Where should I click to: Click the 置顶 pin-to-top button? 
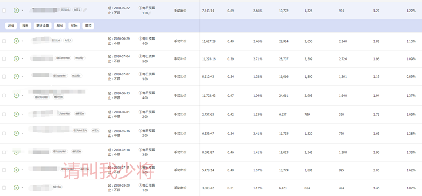88,26
